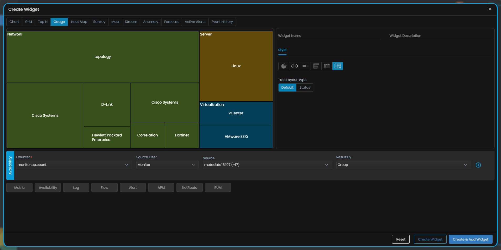
Task: Select the horizontal bars style icon
Action: pos(316,66)
